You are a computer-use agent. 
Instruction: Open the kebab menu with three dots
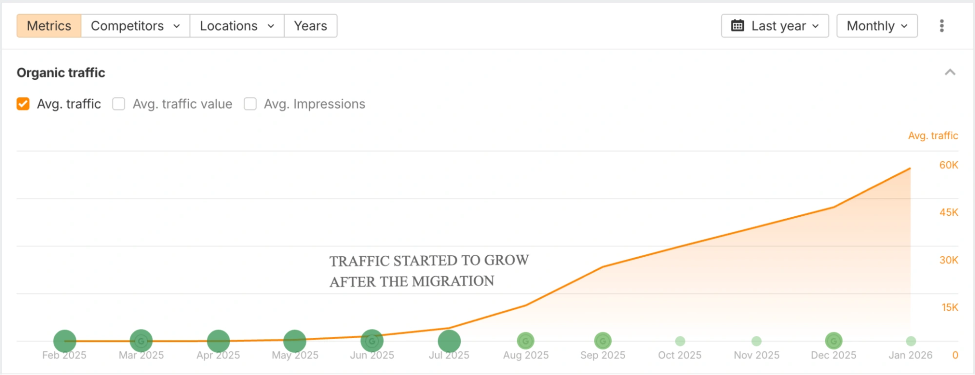(941, 26)
